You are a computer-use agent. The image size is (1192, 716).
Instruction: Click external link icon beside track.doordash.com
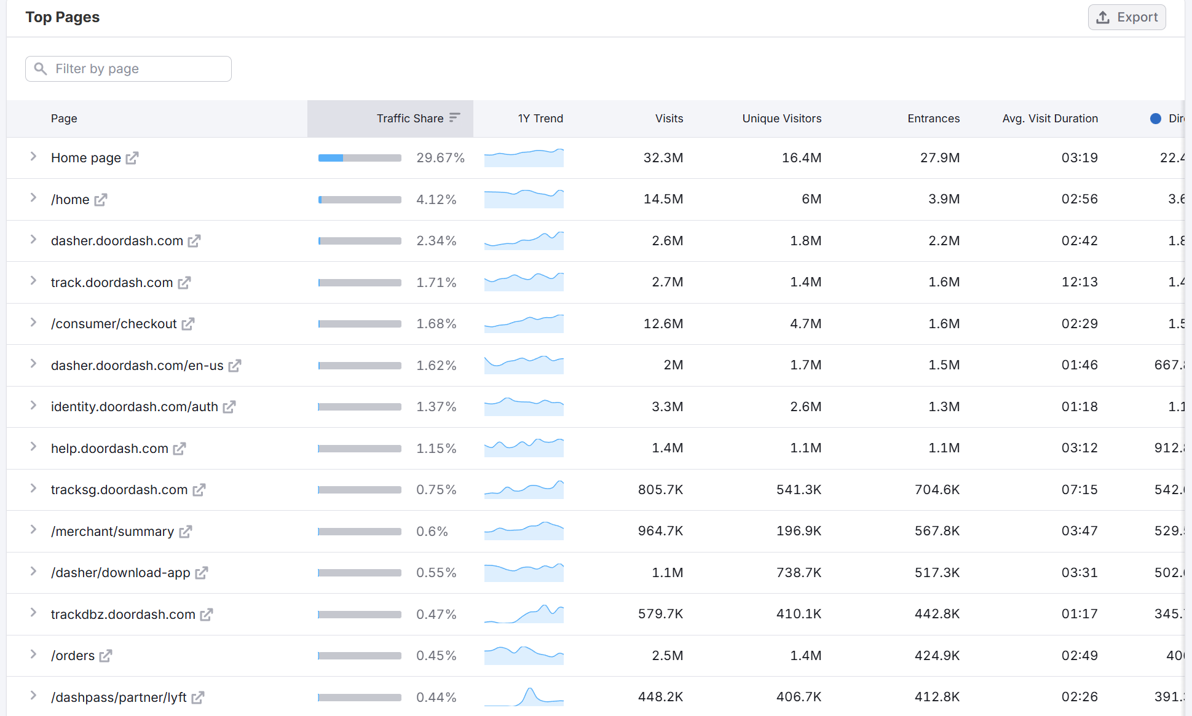(x=184, y=283)
